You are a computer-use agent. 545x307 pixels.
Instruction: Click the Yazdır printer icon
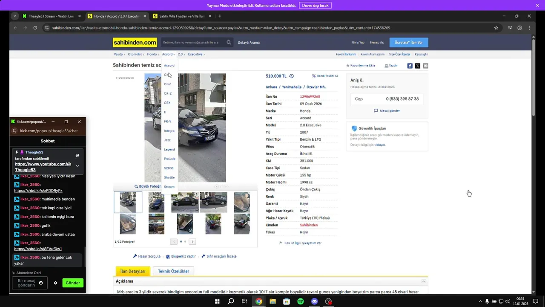(386, 66)
